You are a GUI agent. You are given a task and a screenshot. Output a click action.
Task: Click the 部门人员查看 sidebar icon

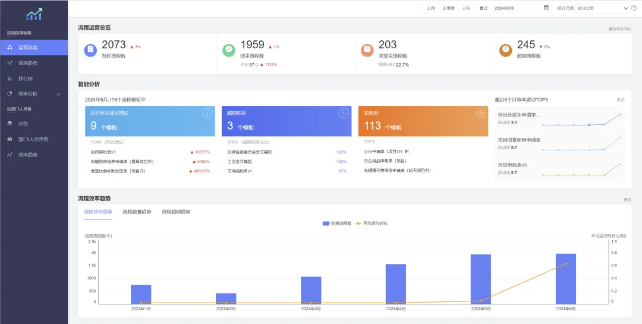click(x=10, y=139)
